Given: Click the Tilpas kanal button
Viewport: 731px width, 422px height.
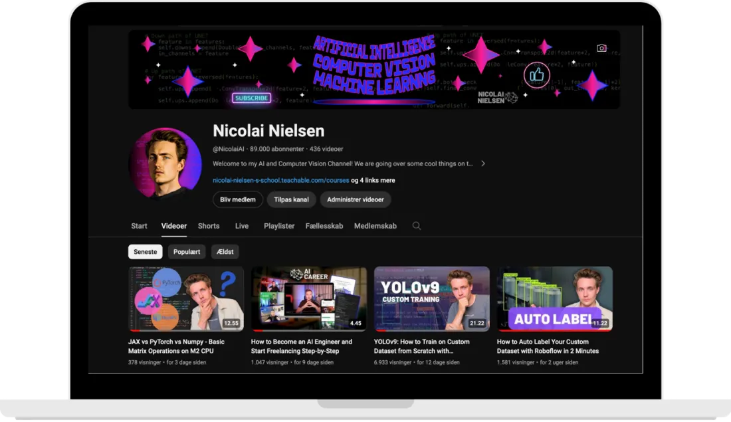Looking at the screenshot, I should 291,199.
